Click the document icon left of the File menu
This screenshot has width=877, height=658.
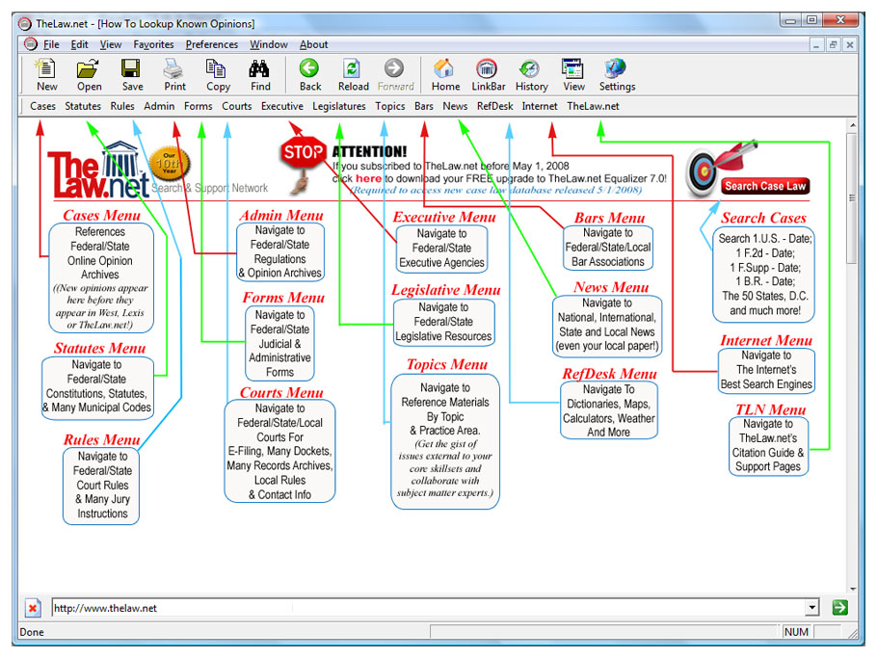[x=31, y=44]
